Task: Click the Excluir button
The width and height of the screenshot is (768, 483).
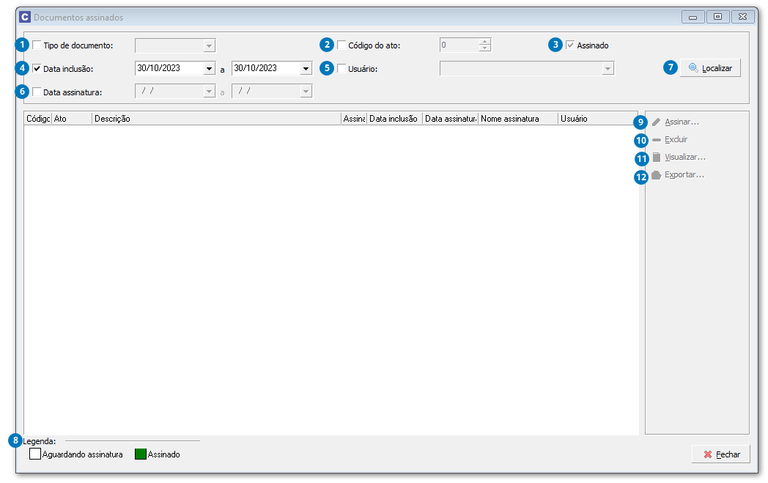Action: 670,139
